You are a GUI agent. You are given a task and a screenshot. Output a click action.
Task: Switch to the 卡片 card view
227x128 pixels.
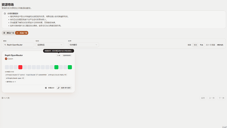click(x=195, y=45)
